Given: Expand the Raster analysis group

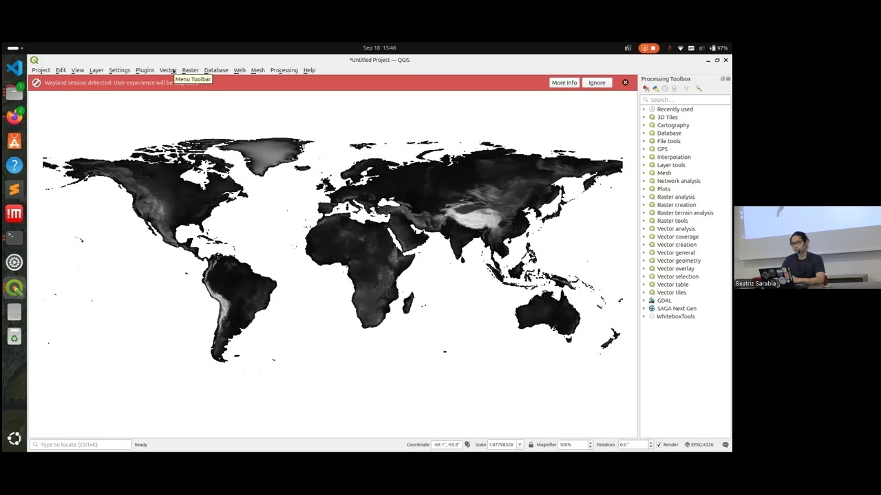Looking at the screenshot, I should 644,197.
